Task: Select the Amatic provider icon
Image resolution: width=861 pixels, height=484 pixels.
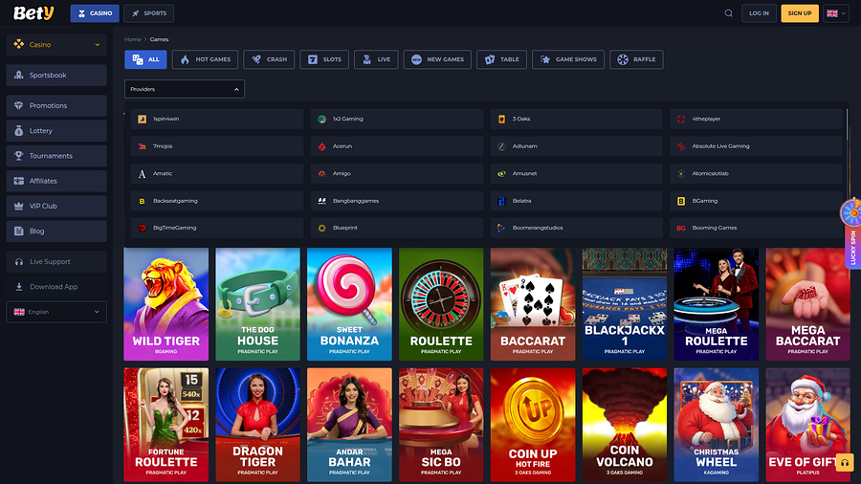Action: tap(143, 174)
